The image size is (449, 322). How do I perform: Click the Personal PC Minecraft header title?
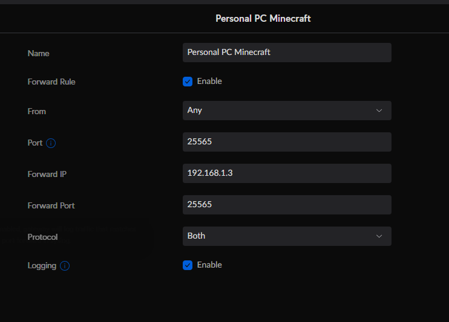(263, 19)
